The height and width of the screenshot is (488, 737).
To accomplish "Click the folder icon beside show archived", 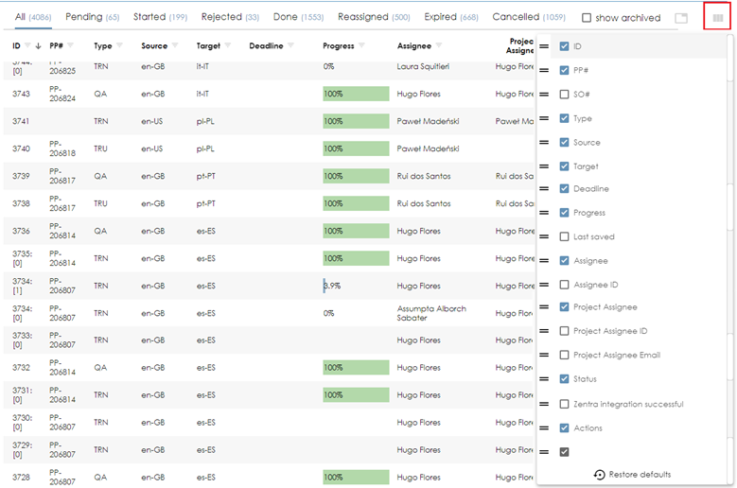I will [681, 18].
